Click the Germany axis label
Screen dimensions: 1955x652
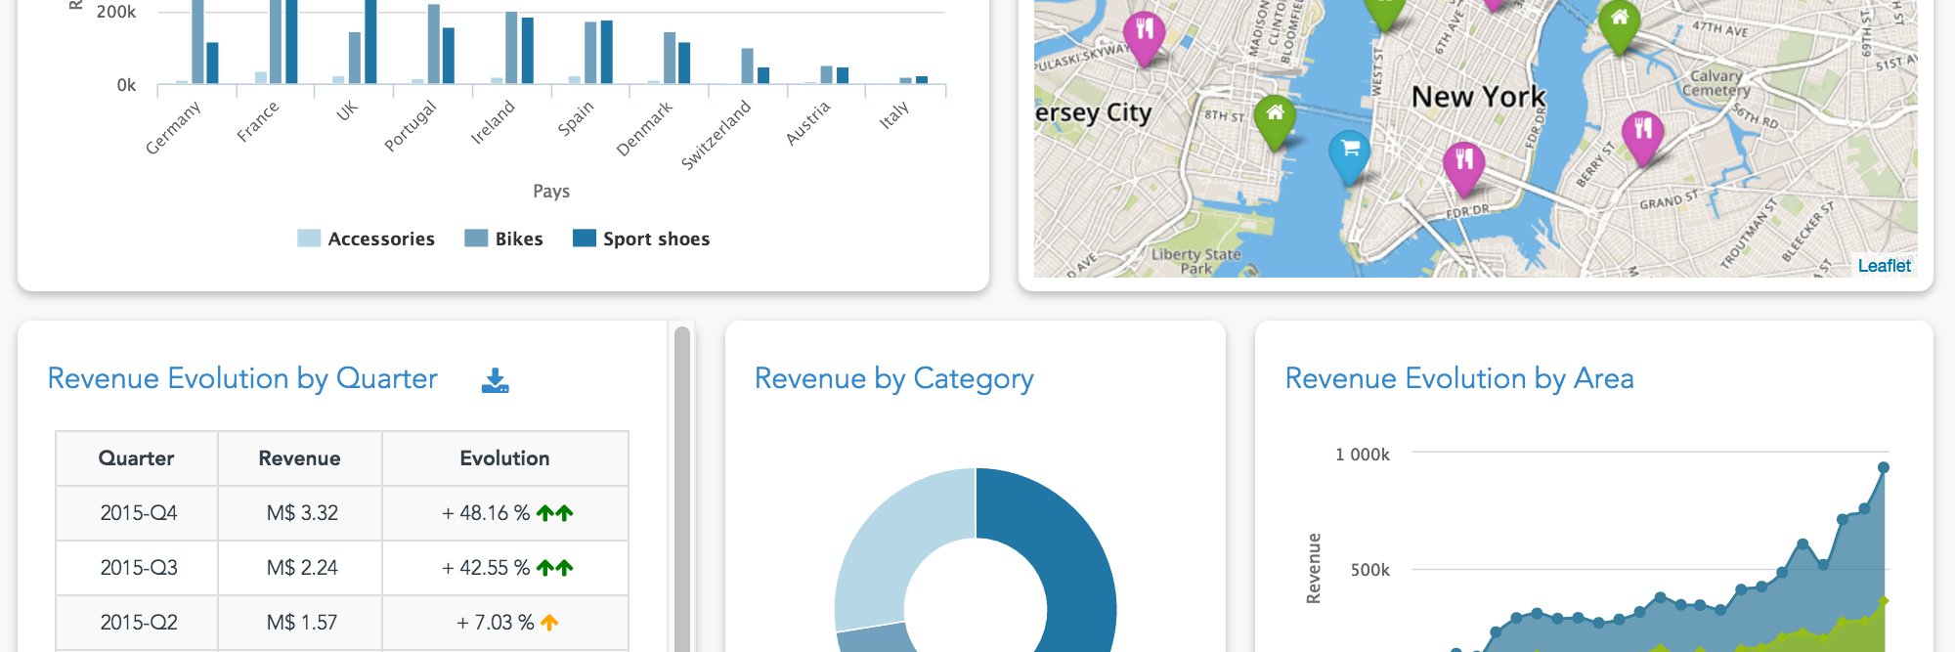pos(173,127)
